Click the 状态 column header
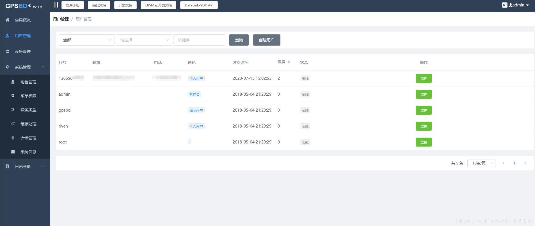This screenshot has width=535, height=226. [304, 62]
